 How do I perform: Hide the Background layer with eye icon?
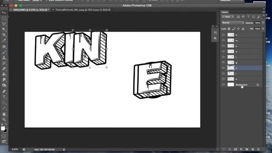[223, 85]
